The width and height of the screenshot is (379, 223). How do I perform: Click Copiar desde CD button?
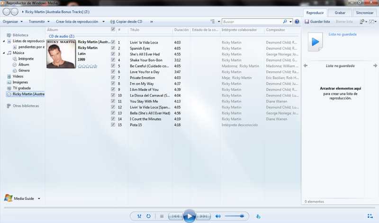[x=126, y=21]
